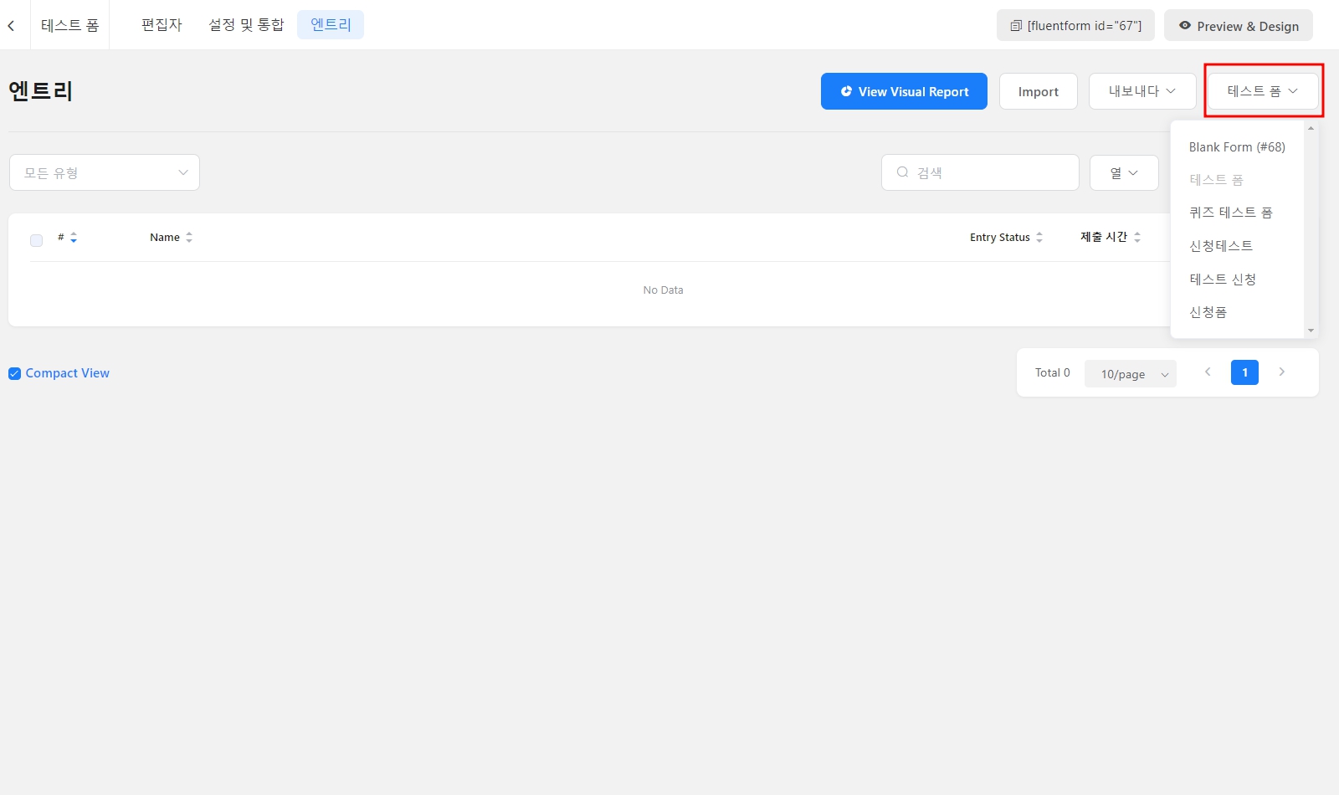Switch to the 편집자 tab
Viewport: 1339px width, 795px height.
[x=162, y=25]
